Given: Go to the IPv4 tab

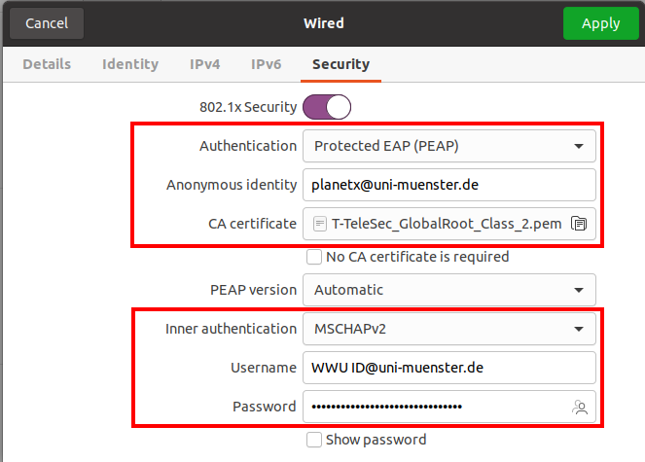Looking at the screenshot, I should [204, 64].
